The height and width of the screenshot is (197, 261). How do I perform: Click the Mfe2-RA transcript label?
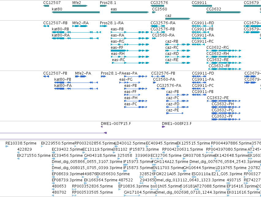[x=80, y=23]
